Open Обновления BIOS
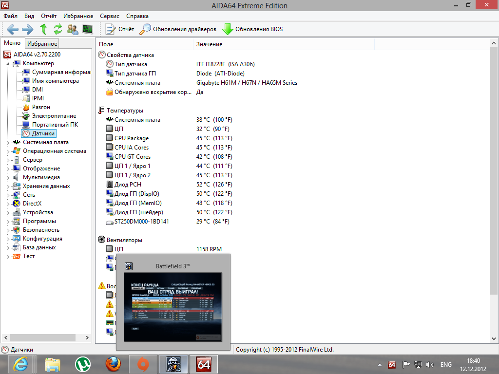This screenshot has width=499, height=374. pos(252,29)
